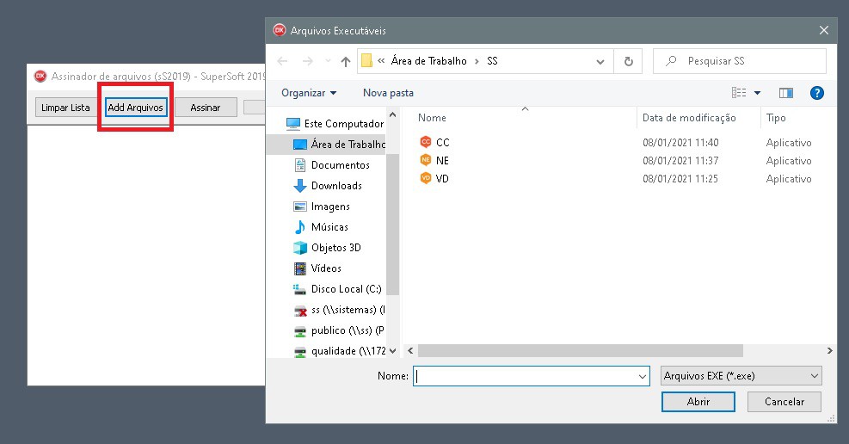Select Disco Local (C:) drive

[346, 289]
